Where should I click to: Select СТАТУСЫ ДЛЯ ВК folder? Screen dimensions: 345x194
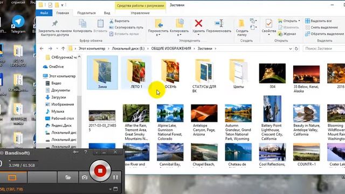click(x=204, y=75)
